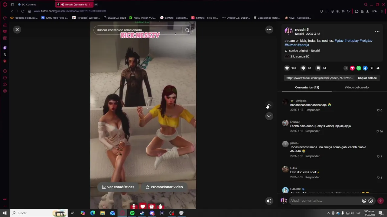
Task: Reply to Lulita's comment
Action: click(x=312, y=177)
